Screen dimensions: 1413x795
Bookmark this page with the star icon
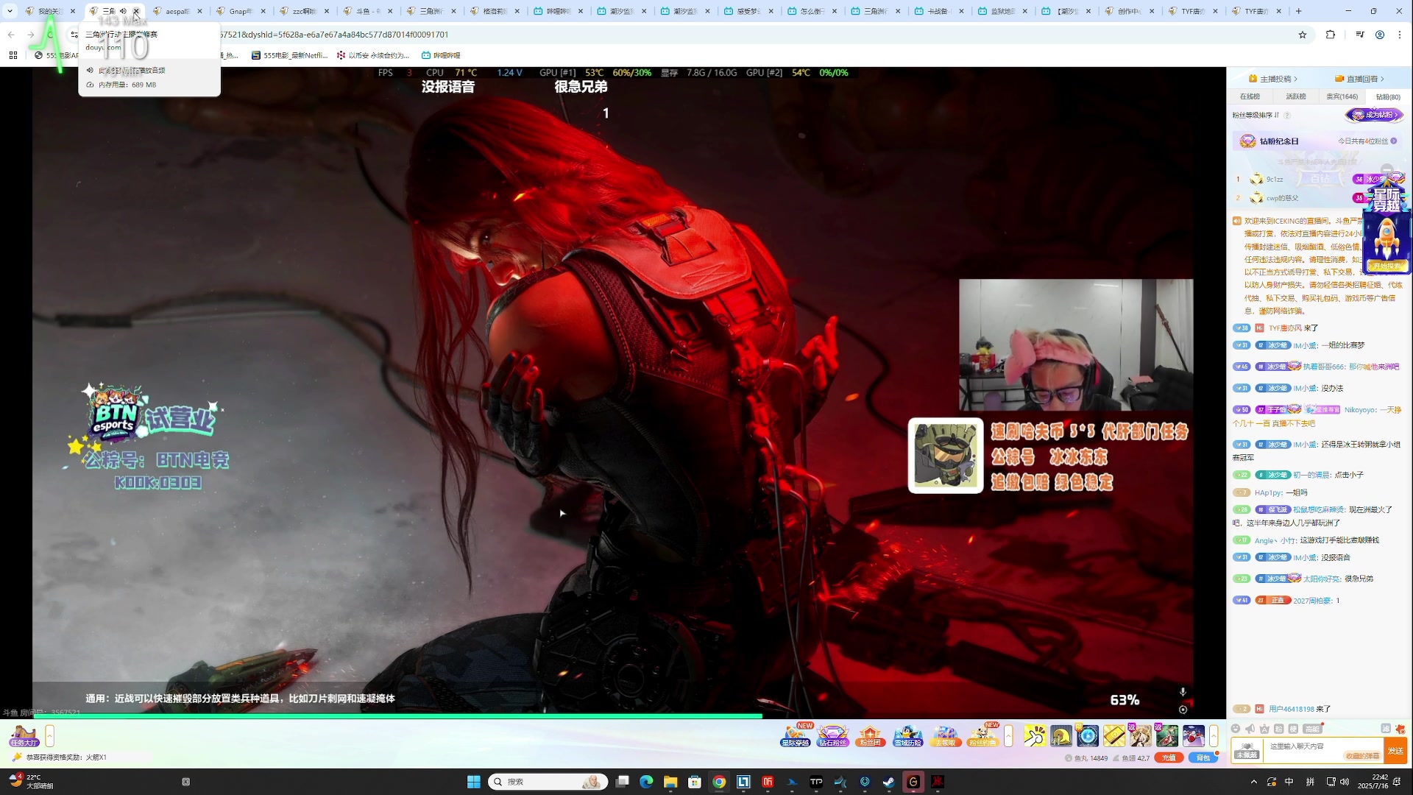1303,35
